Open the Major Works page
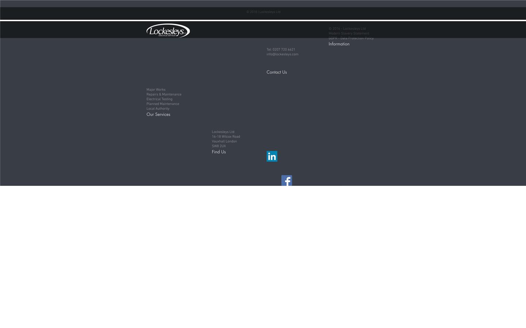 click(156, 89)
